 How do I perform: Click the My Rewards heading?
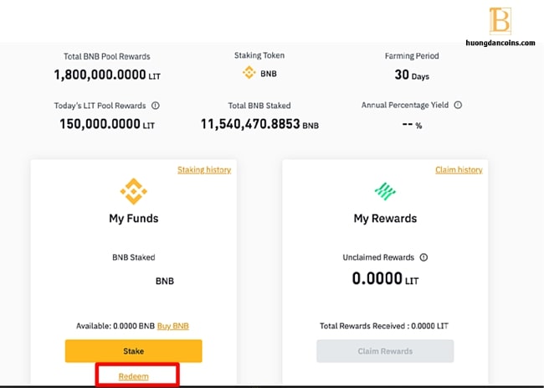(x=385, y=218)
